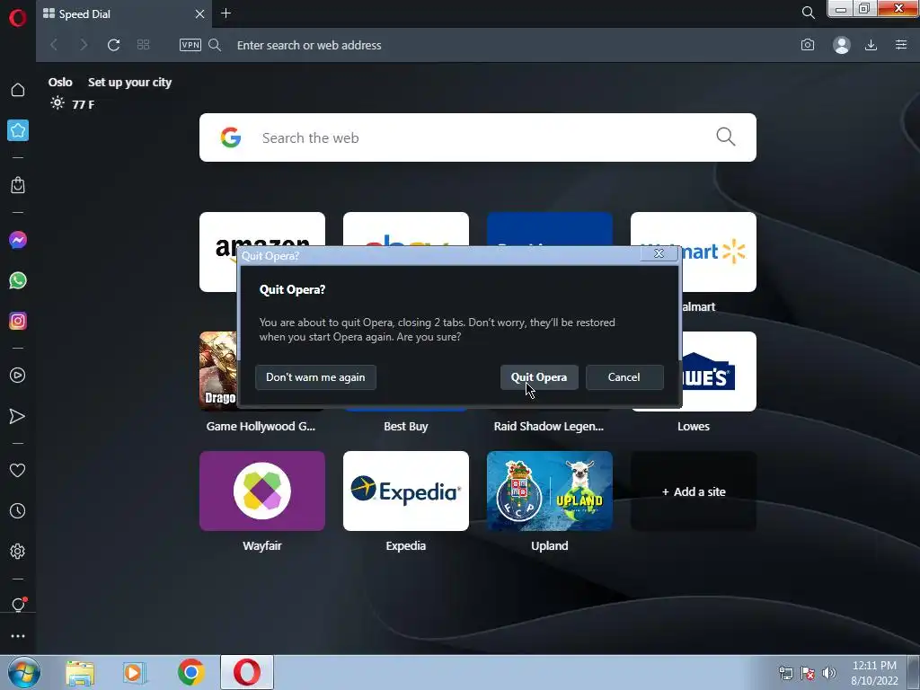
Task: Open the Lowes speed dial tile
Action: [719, 371]
